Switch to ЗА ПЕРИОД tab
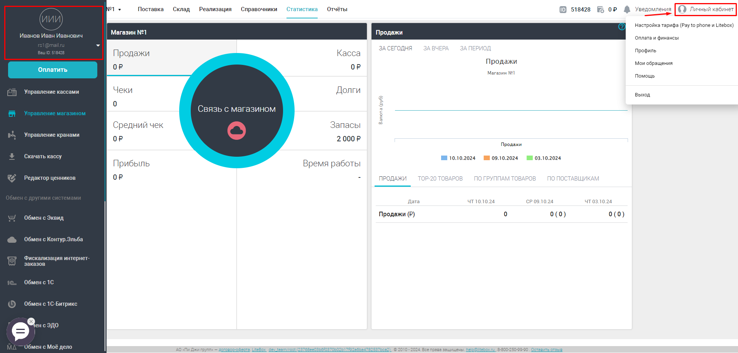 (x=475, y=48)
